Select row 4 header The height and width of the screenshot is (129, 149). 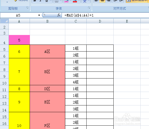click(x=4, y=40)
